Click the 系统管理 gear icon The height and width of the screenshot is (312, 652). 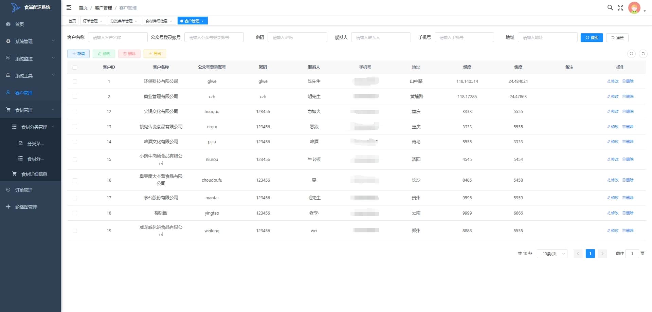click(x=8, y=41)
